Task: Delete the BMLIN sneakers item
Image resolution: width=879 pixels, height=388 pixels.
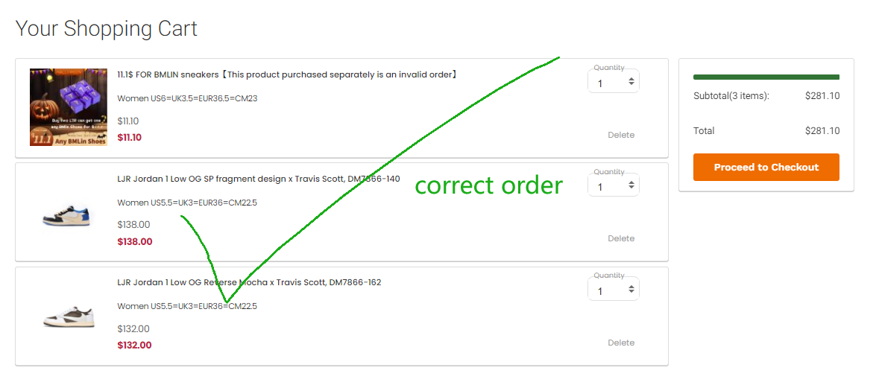Action: pyautogui.click(x=620, y=135)
